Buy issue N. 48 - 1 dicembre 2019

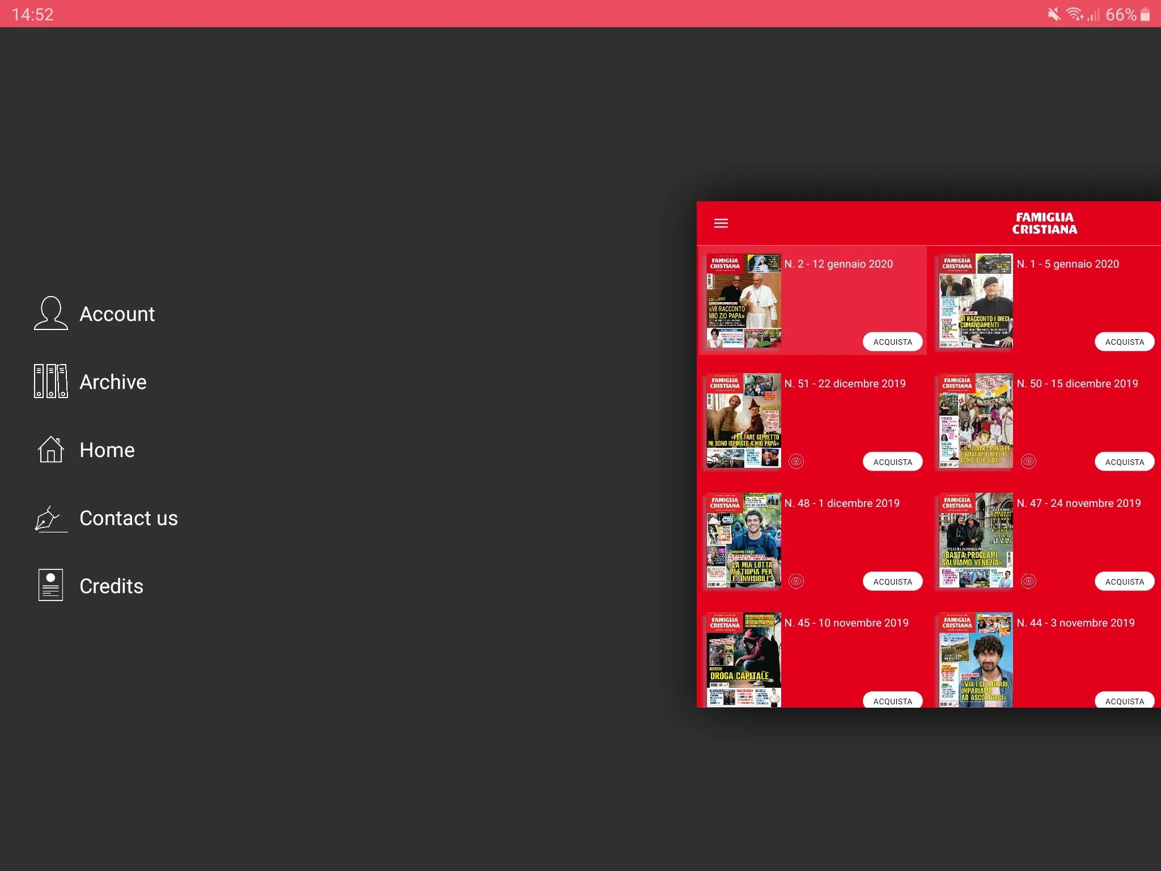(892, 581)
